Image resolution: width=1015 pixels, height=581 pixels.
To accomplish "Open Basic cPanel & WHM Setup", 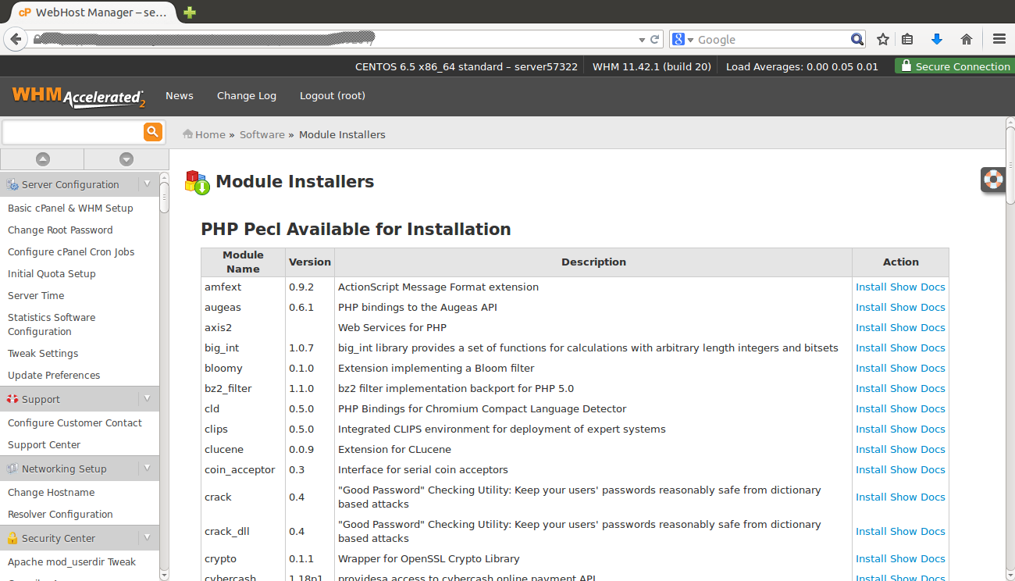I will pyautogui.click(x=70, y=208).
